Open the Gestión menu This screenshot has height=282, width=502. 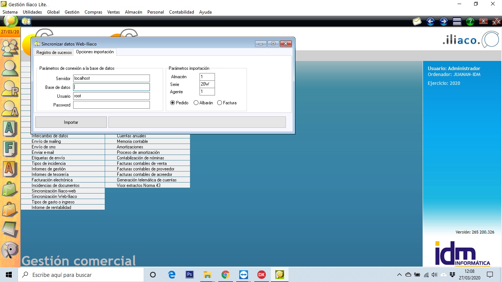click(x=72, y=12)
